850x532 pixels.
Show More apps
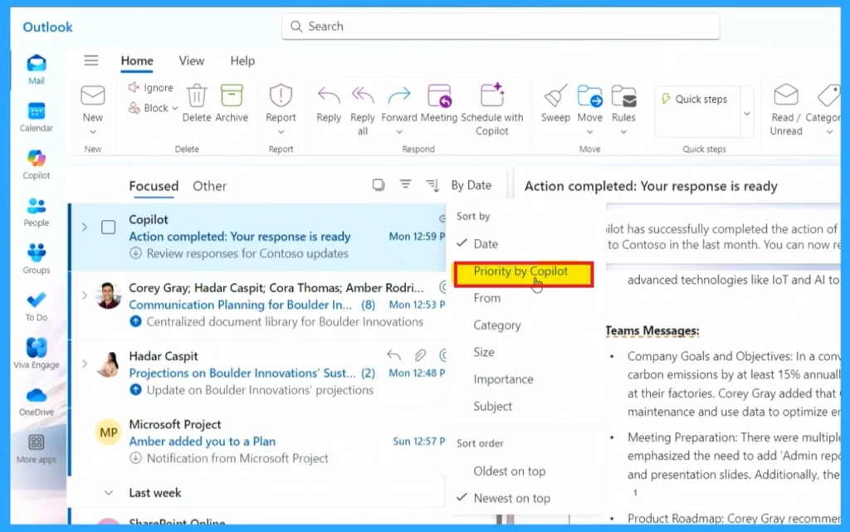[x=37, y=448]
